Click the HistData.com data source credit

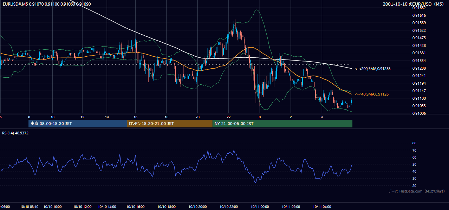click(x=417, y=191)
